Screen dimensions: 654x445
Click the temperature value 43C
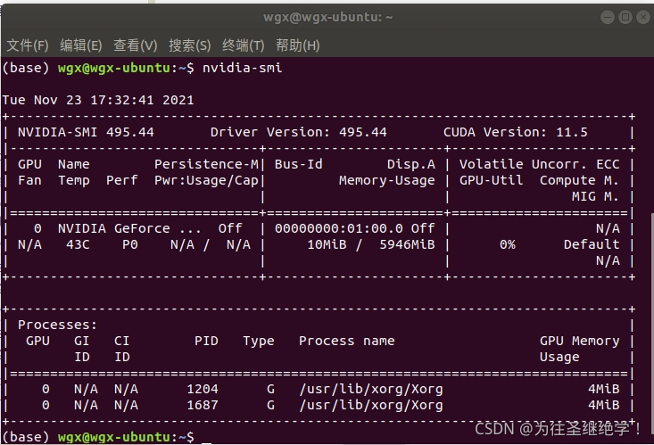click(78, 244)
